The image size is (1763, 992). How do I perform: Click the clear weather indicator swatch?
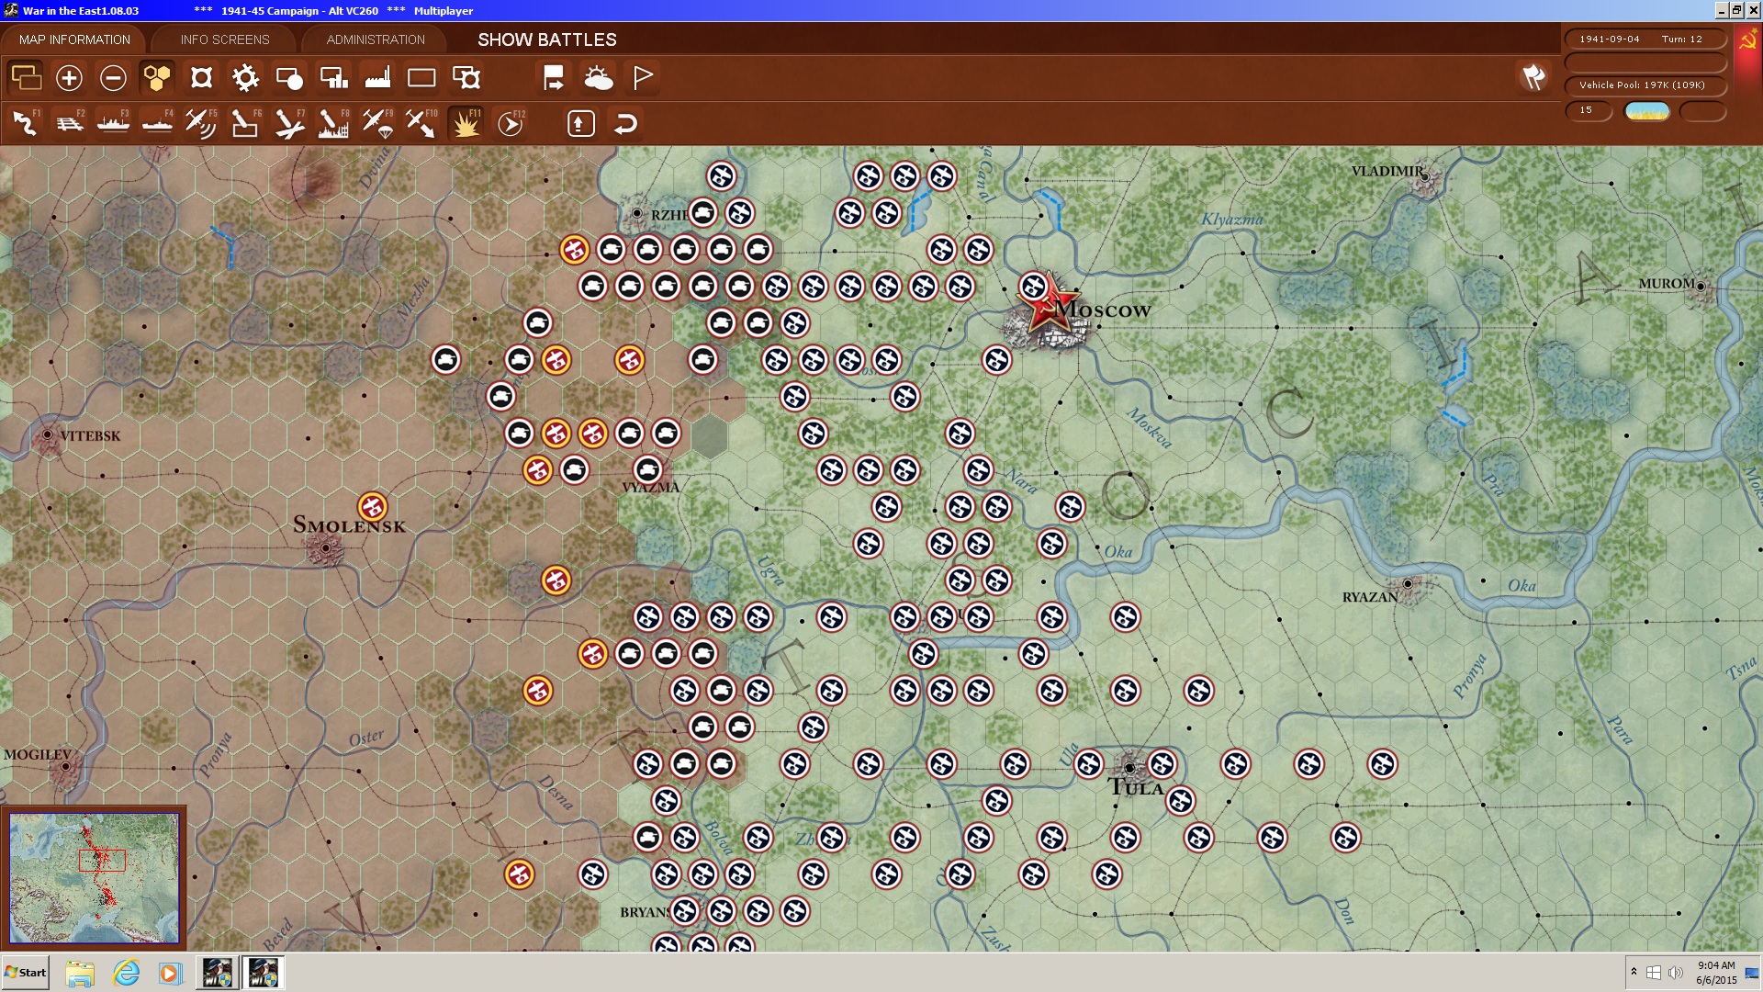pos(1647,111)
